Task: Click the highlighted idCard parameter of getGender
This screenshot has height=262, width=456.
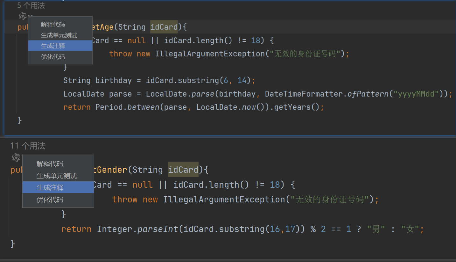Action: click(183, 170)
